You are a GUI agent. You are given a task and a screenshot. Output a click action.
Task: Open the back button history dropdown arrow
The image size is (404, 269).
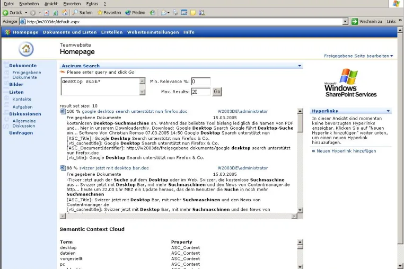(x=26, y=13)
